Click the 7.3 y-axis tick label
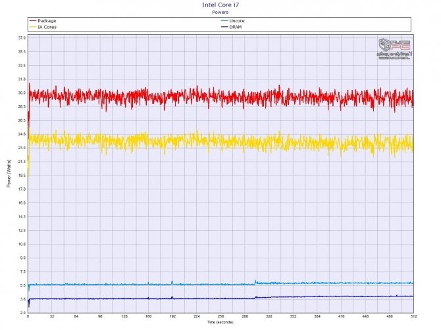Screen dimensions: 441x330 tap(23, 272)
